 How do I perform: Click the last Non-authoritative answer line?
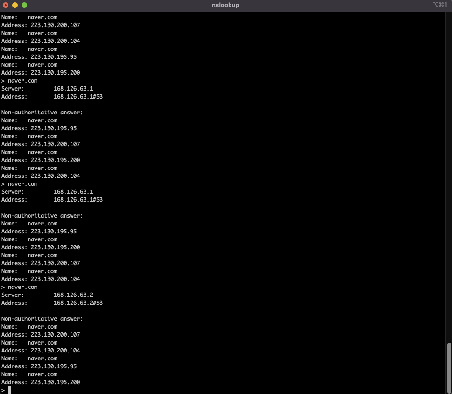tap(42, 318)
